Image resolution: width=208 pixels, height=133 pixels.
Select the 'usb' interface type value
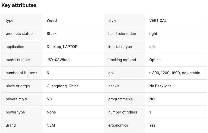(152, 47)
